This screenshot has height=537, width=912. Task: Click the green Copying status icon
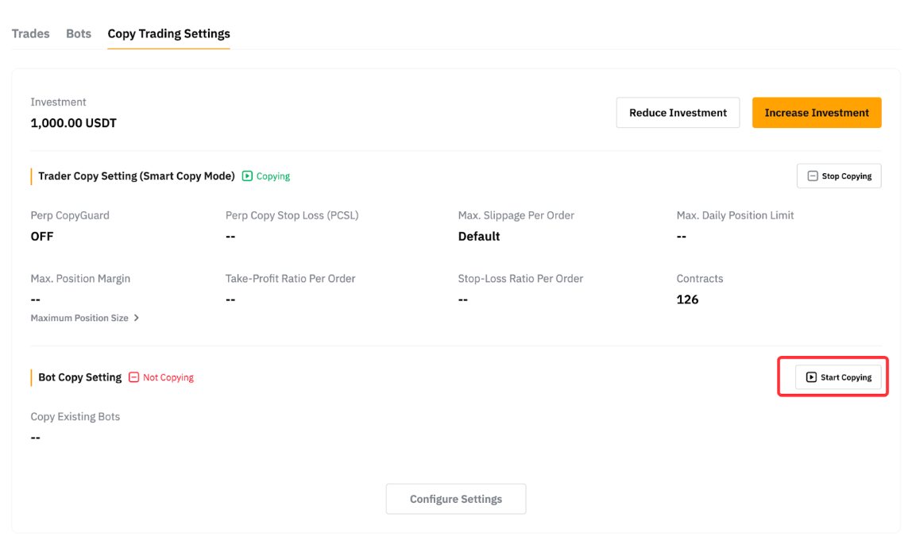click(247, 176)
